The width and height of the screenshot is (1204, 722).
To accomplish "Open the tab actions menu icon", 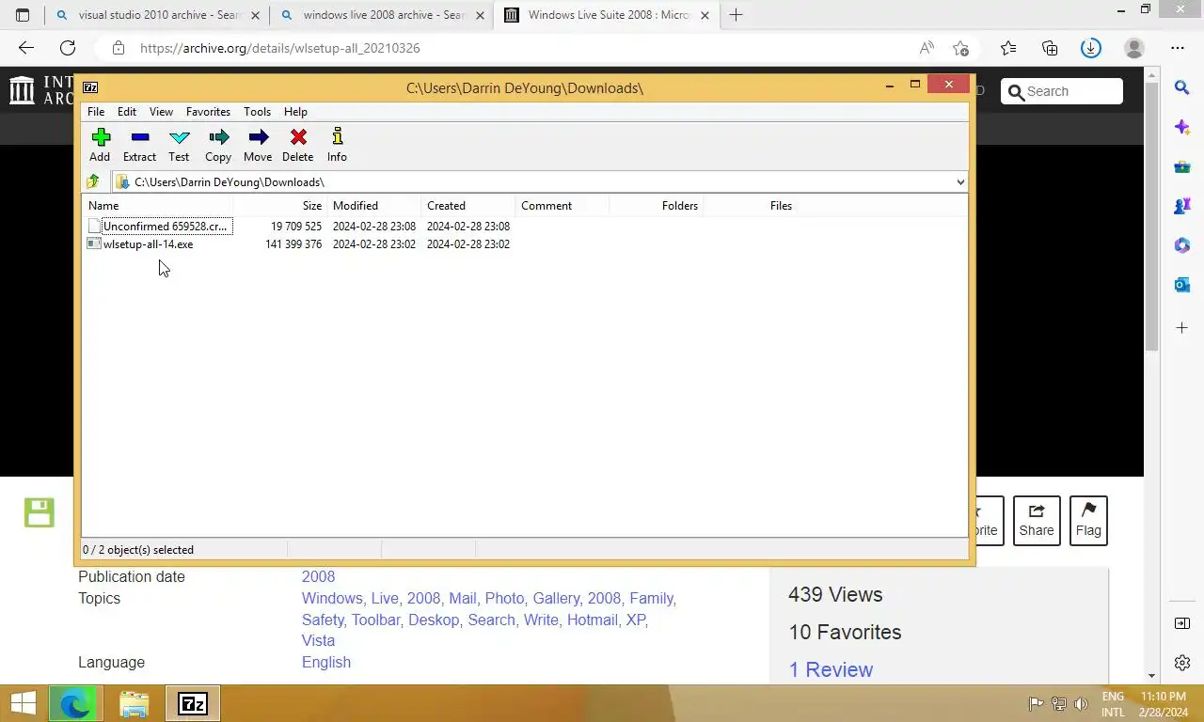I will (x=23, y=15).
